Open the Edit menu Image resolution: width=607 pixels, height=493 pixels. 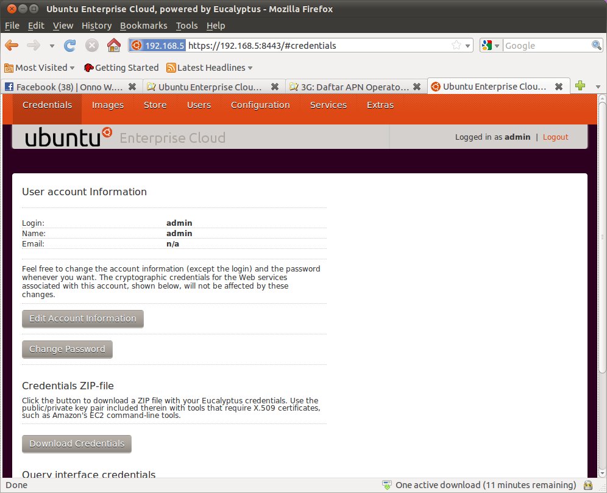click(x=36, y=26)
